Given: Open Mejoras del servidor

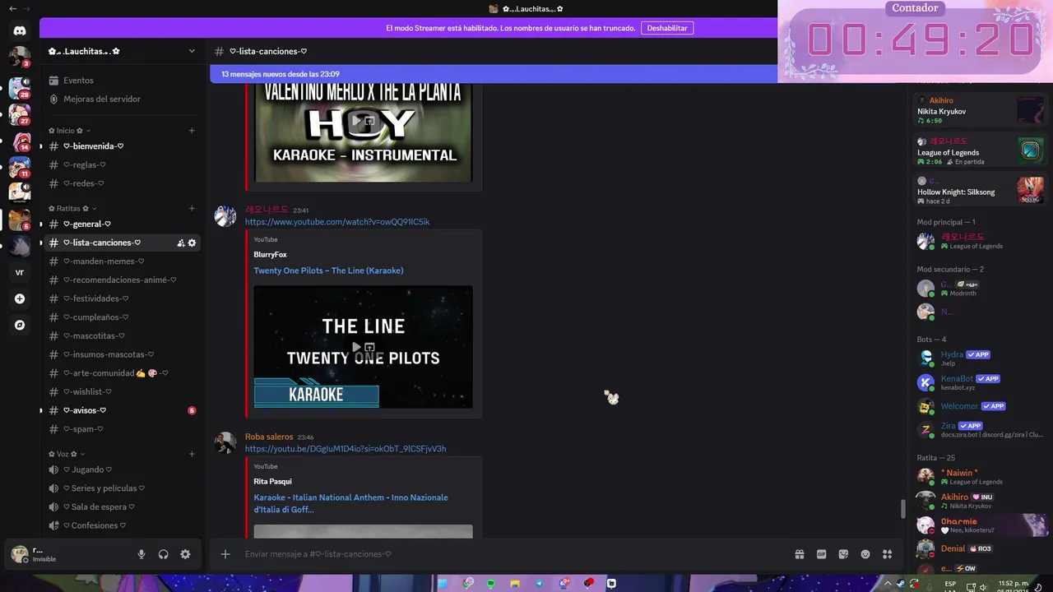Looking at the screenshot, I should click(121, 99).
